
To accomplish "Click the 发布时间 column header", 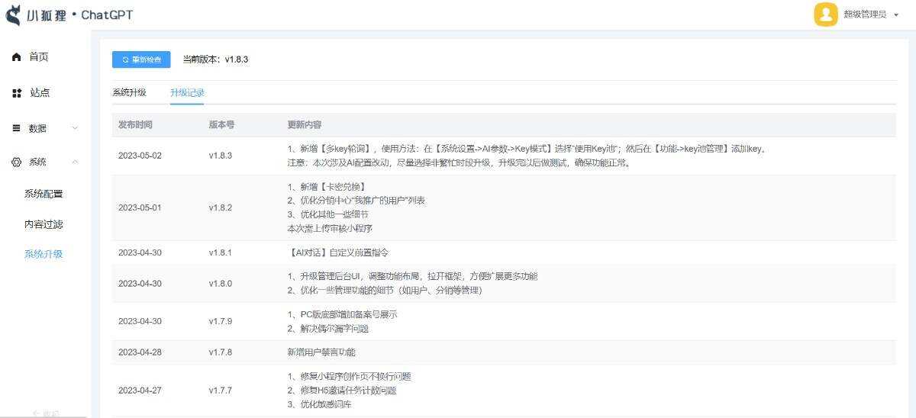I will (x=135, y=124).
